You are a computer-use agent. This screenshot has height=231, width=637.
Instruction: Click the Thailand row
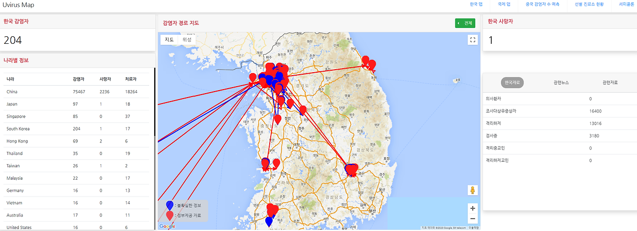tap(76, 153)
